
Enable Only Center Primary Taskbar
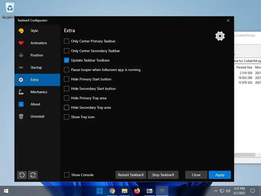click(67, 41)
